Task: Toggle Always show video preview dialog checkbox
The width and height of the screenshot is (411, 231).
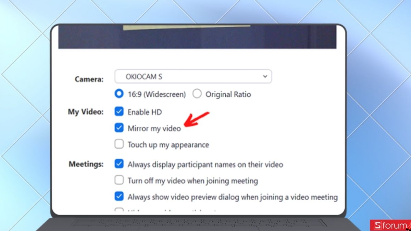Action: (x=119, y=196)
